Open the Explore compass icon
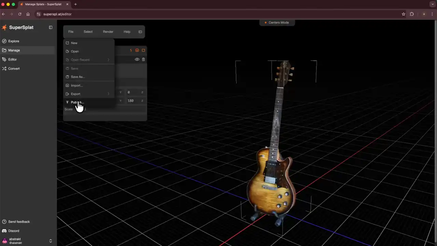This screenshot has width=437, height=246. point(4,41)
